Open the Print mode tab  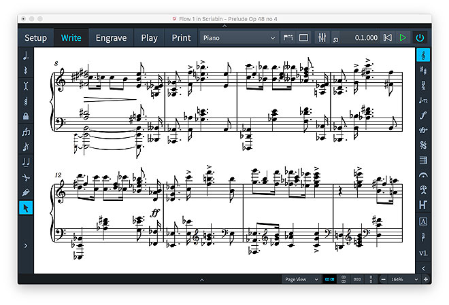click(x=181, y=38)
